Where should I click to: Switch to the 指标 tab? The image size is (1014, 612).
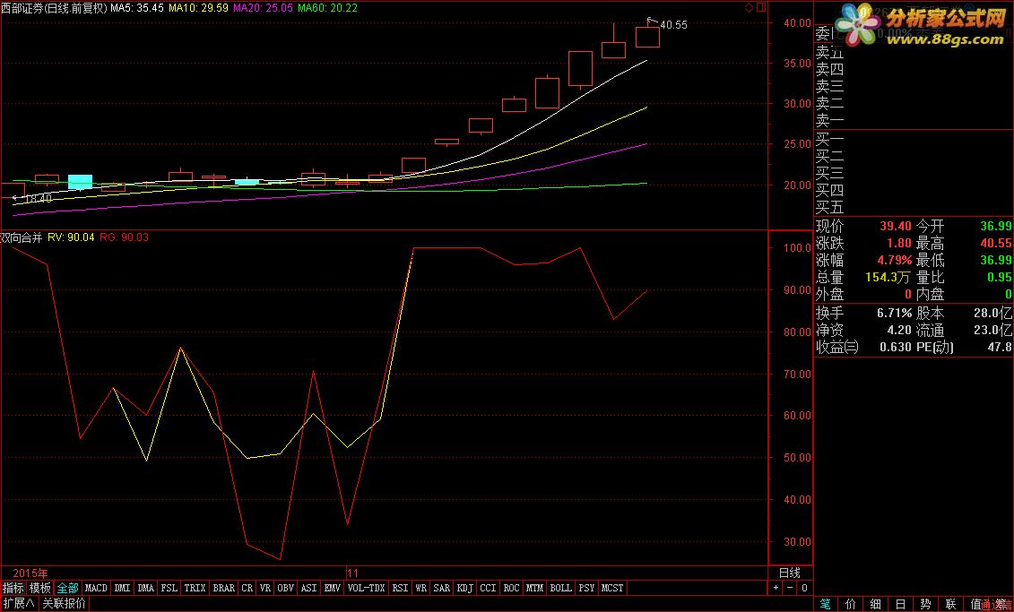[x=13, y=588]
